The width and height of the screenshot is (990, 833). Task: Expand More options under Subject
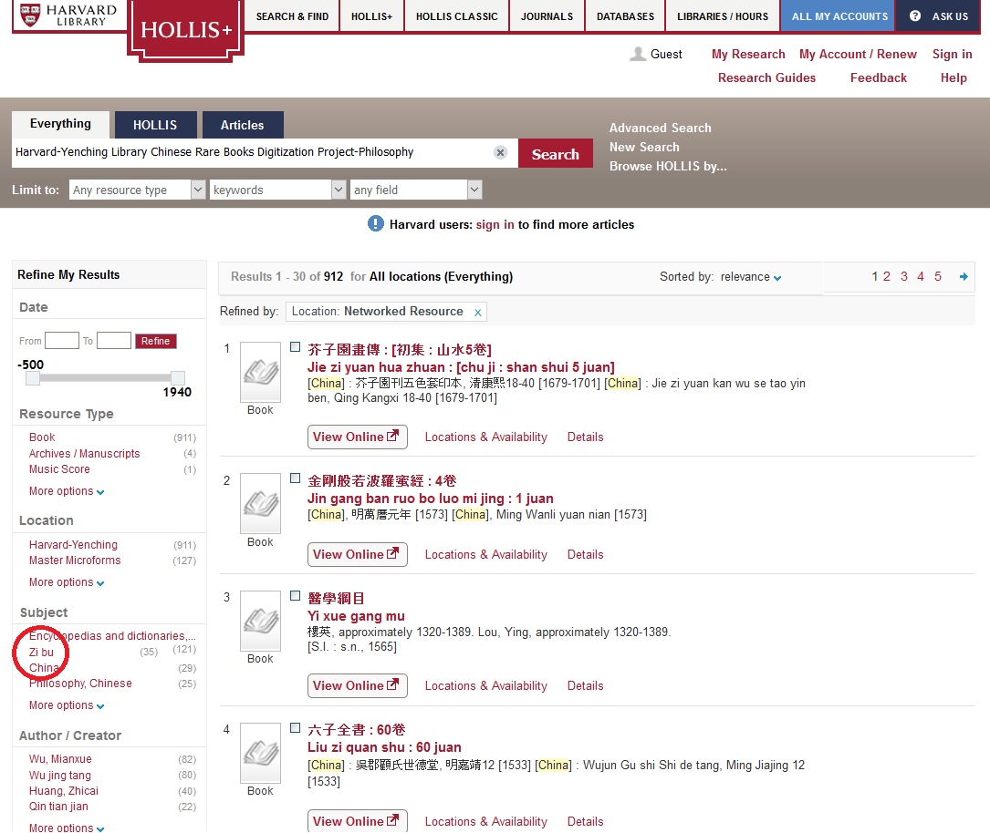coord(67,705)
